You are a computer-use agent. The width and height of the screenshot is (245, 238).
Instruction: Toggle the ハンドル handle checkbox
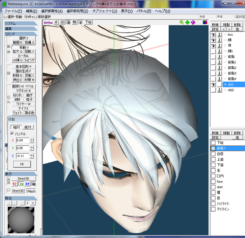click(12, 133)
